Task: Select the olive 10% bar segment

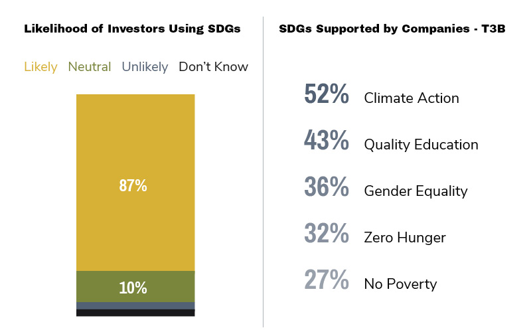Action: coord(135,286)
